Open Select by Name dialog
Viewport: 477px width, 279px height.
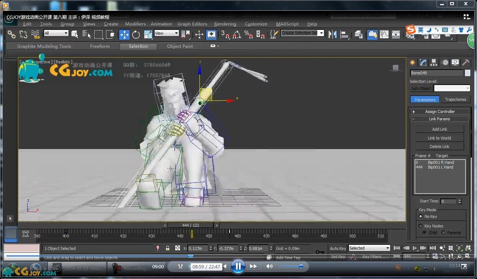coord(86,34)
